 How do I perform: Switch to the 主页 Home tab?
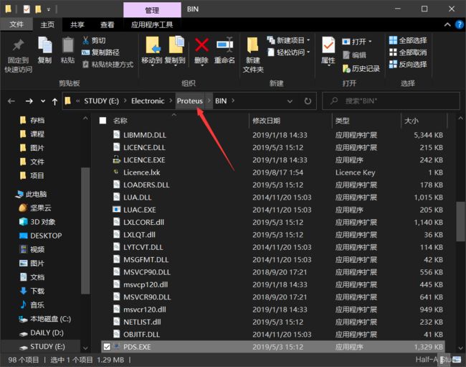[47, 24]
